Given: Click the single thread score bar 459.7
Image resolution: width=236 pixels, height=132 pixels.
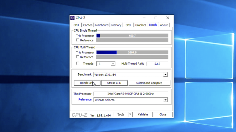Looking at the screenshot, I should point(132,36).
